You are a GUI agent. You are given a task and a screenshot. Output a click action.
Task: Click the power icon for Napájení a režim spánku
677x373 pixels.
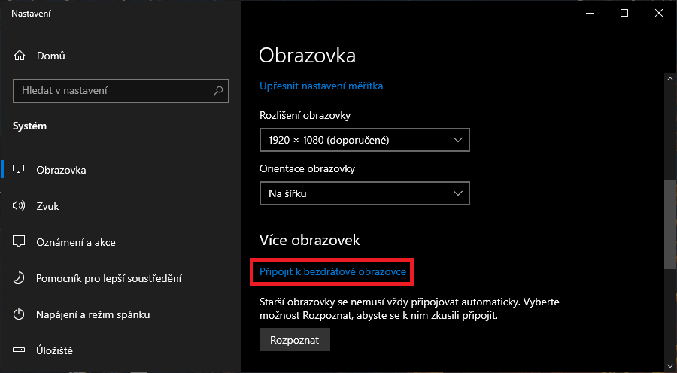tap(19, 314)
